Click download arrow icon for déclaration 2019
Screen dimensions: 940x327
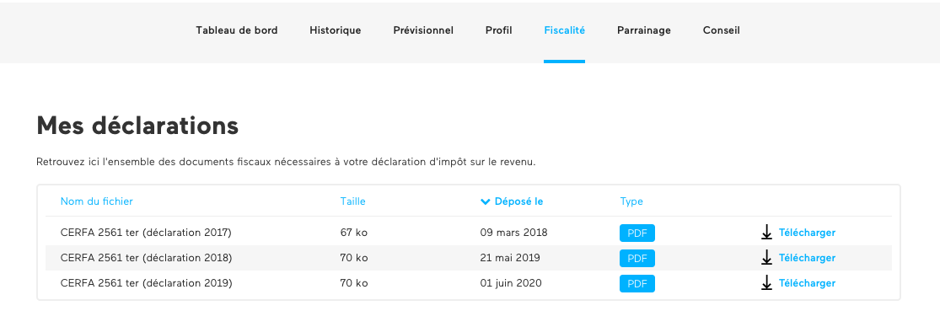click(x=766, y=282)
